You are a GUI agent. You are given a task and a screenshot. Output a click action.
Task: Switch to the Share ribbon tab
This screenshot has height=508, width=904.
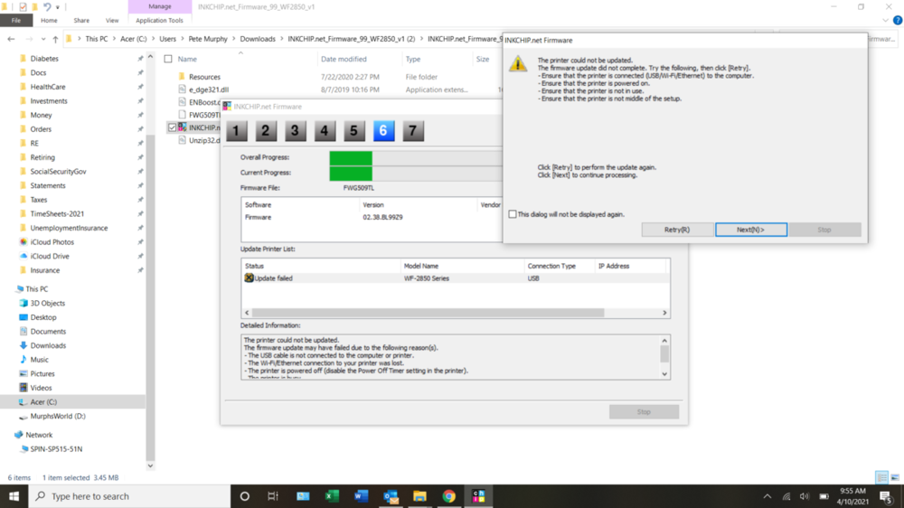81,20
